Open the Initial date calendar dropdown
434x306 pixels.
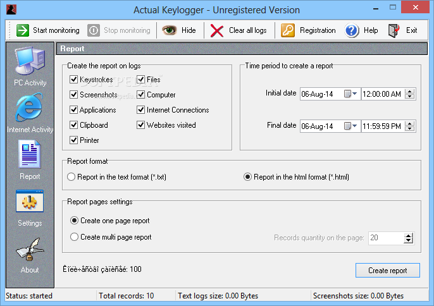(350, 94)
